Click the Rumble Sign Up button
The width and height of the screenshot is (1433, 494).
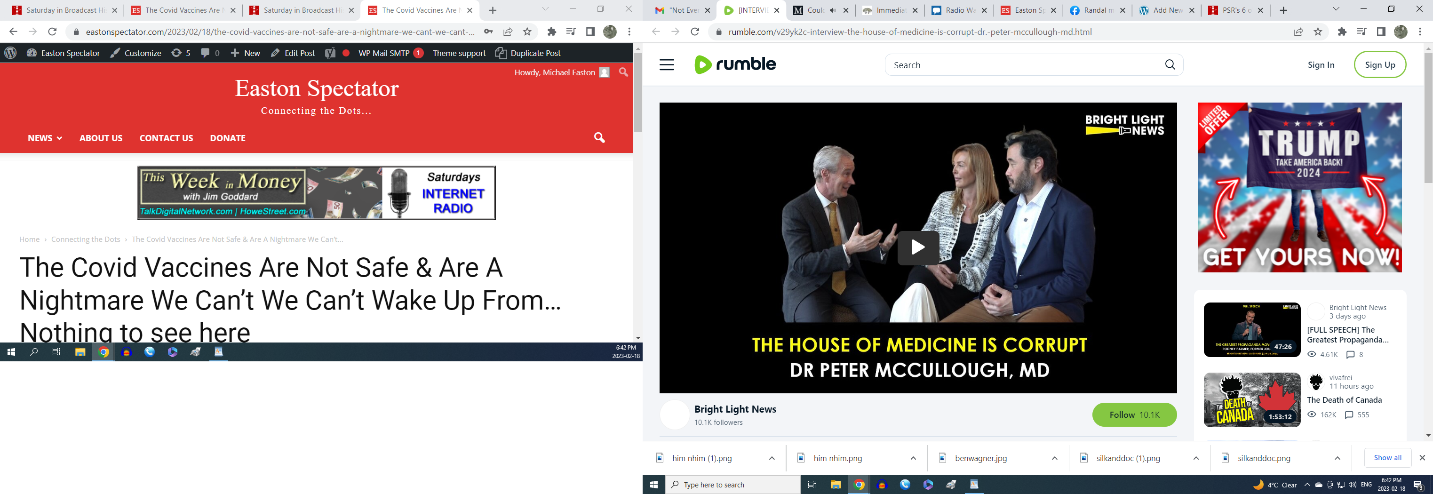pos(1379,64)
